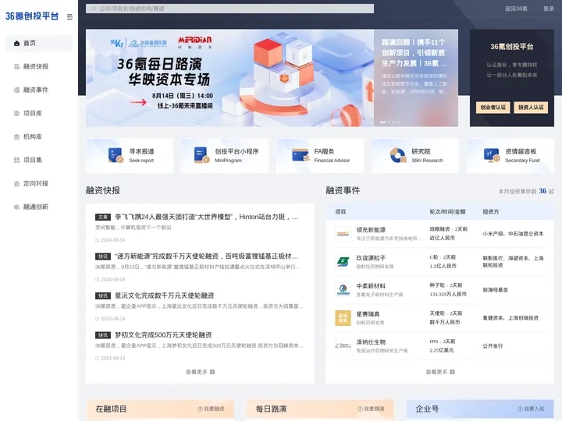Click the 快讯 tag on 星沅文化 news
This screenshot has width=562, height=421.
click(x=103, y=295)
